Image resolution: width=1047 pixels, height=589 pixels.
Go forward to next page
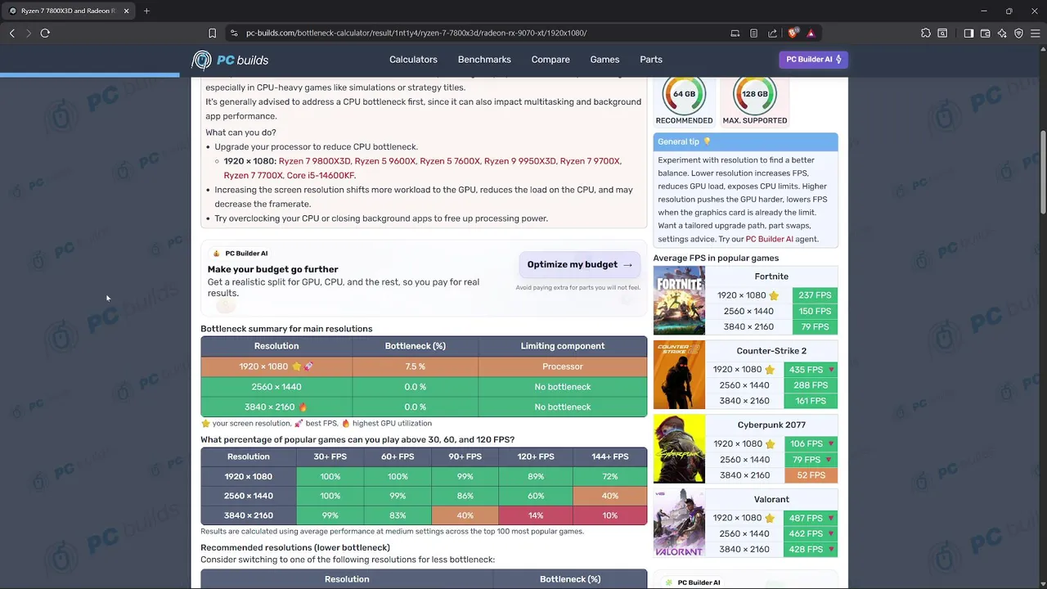coord(29,33)
